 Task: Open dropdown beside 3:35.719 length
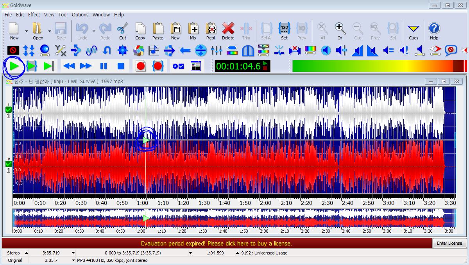click(73, 253)
